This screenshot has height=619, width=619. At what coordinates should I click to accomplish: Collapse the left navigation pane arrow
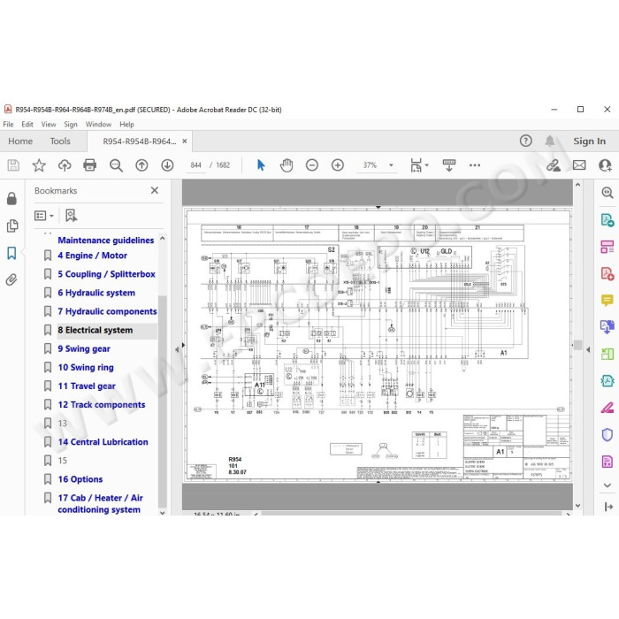point(177,349)
